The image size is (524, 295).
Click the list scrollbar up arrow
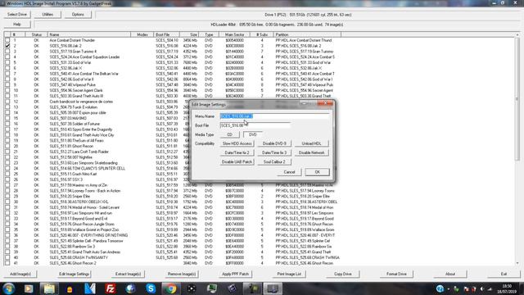click(x=517, y=34)
